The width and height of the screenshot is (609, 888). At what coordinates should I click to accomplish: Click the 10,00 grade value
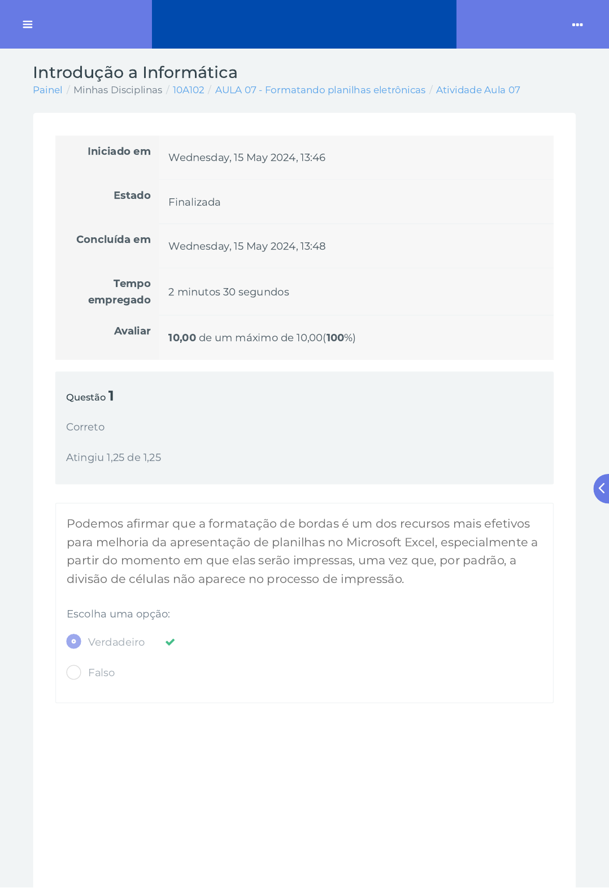182,338
